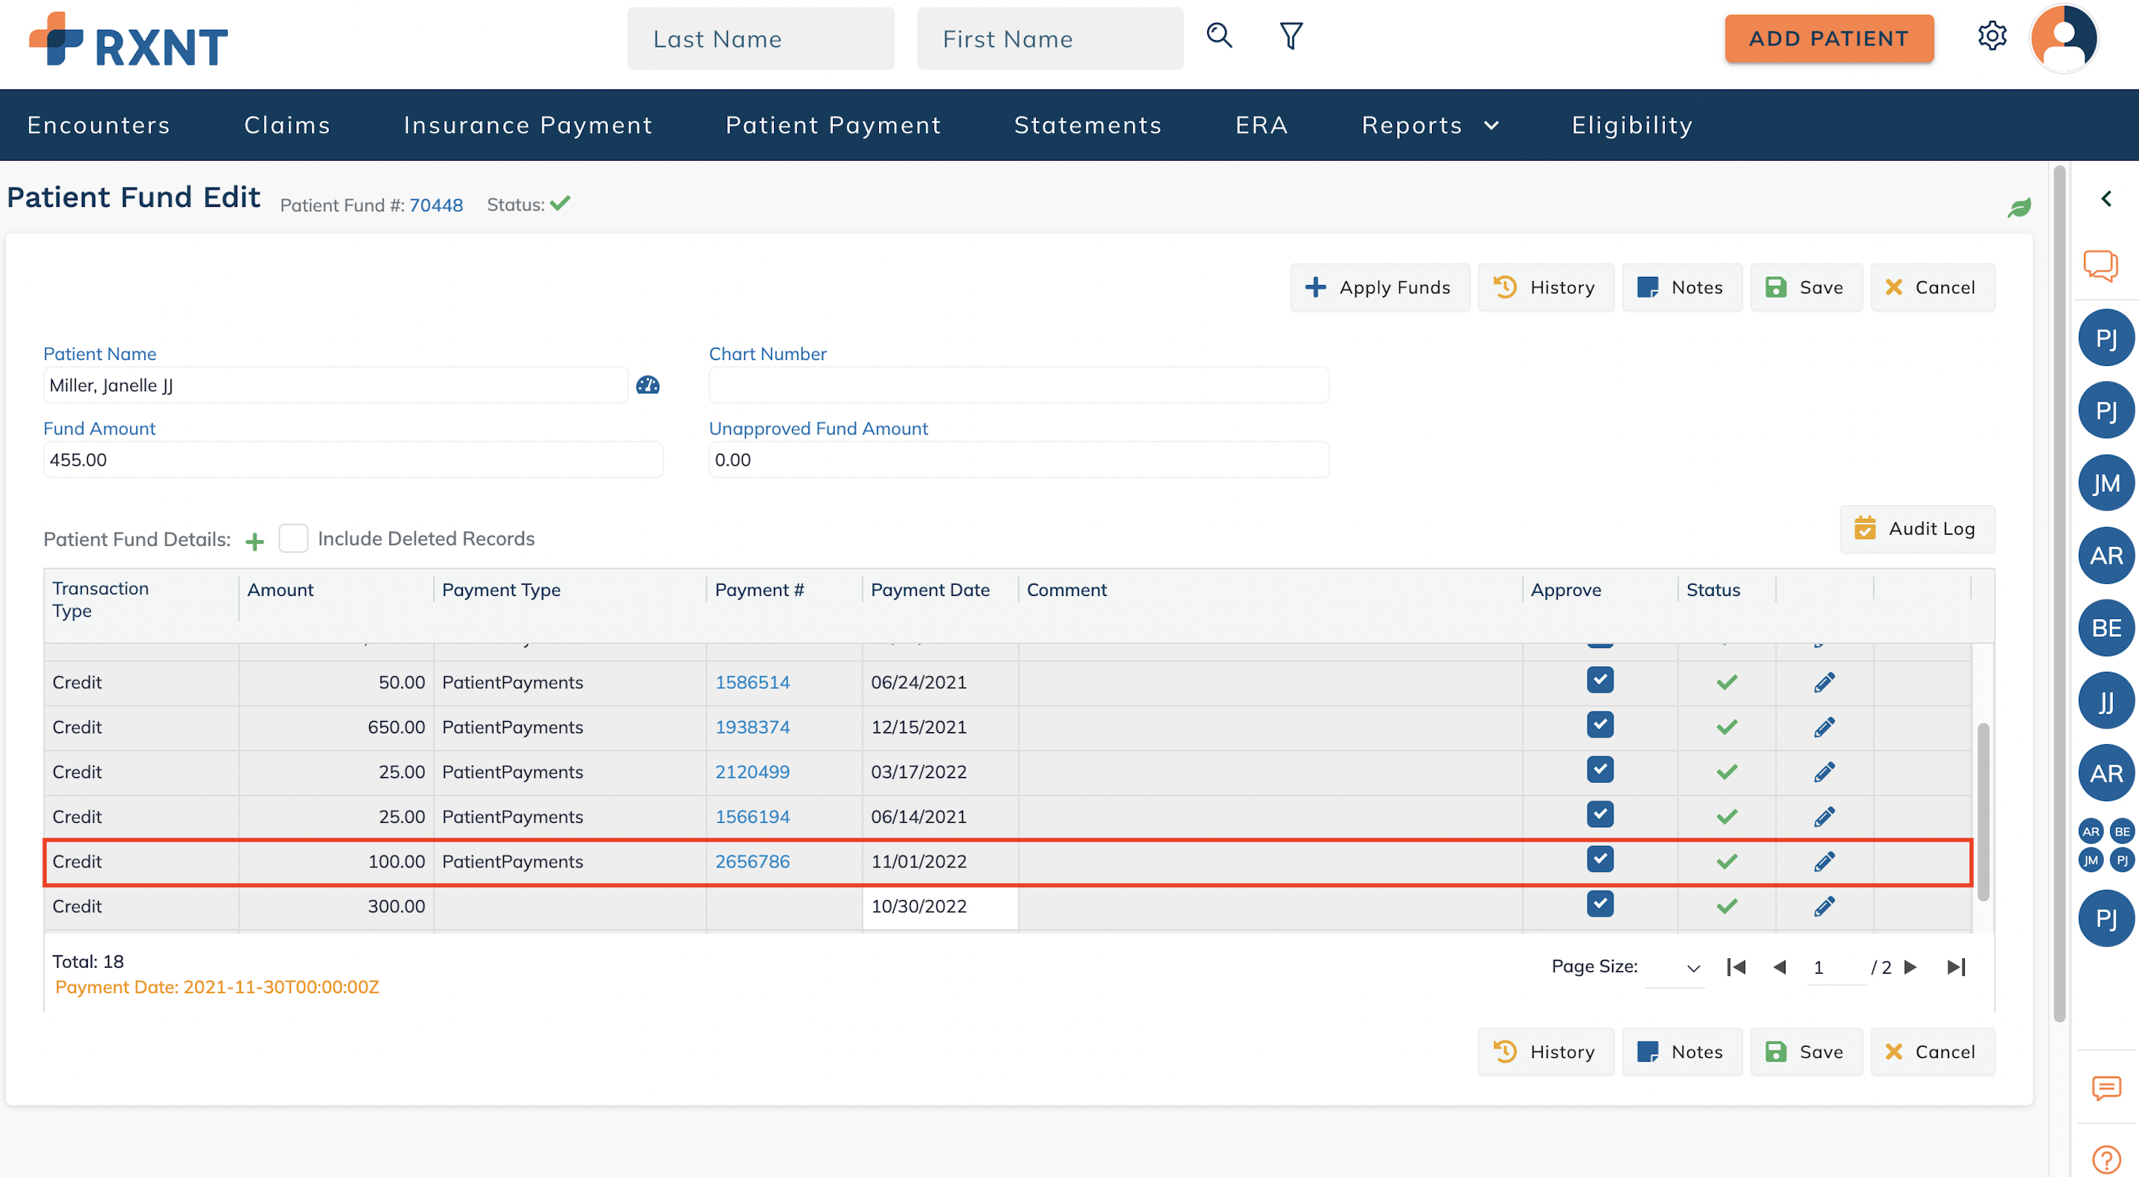Open the filter funnel icon
The width and height of the screenshot is (2139, 1177).
pyautogui.click(x=1291, y=36)
